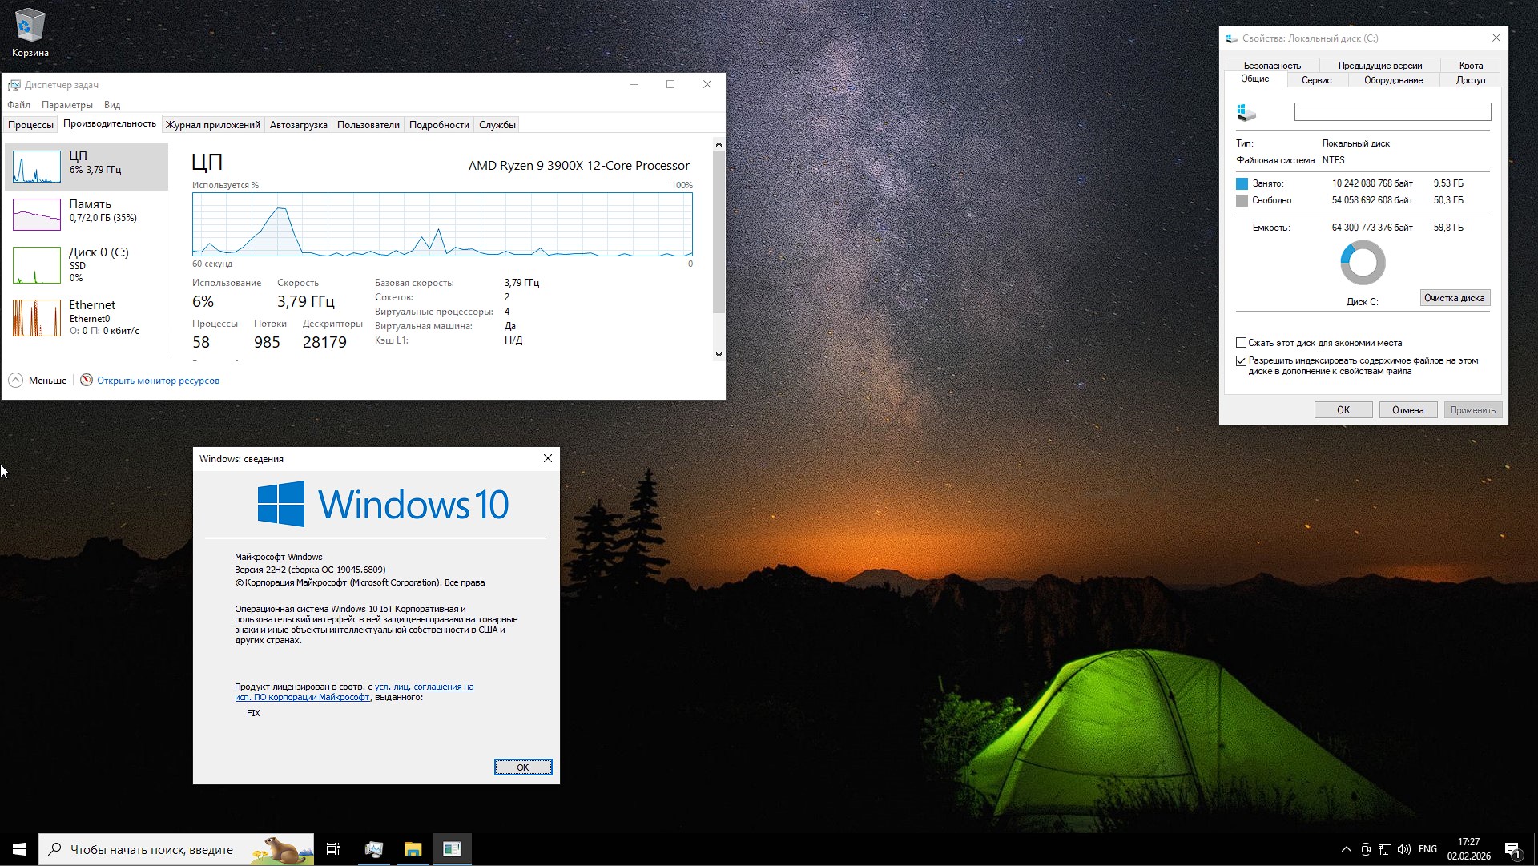Click the blue Занято color swatch

pos(1241,183)
